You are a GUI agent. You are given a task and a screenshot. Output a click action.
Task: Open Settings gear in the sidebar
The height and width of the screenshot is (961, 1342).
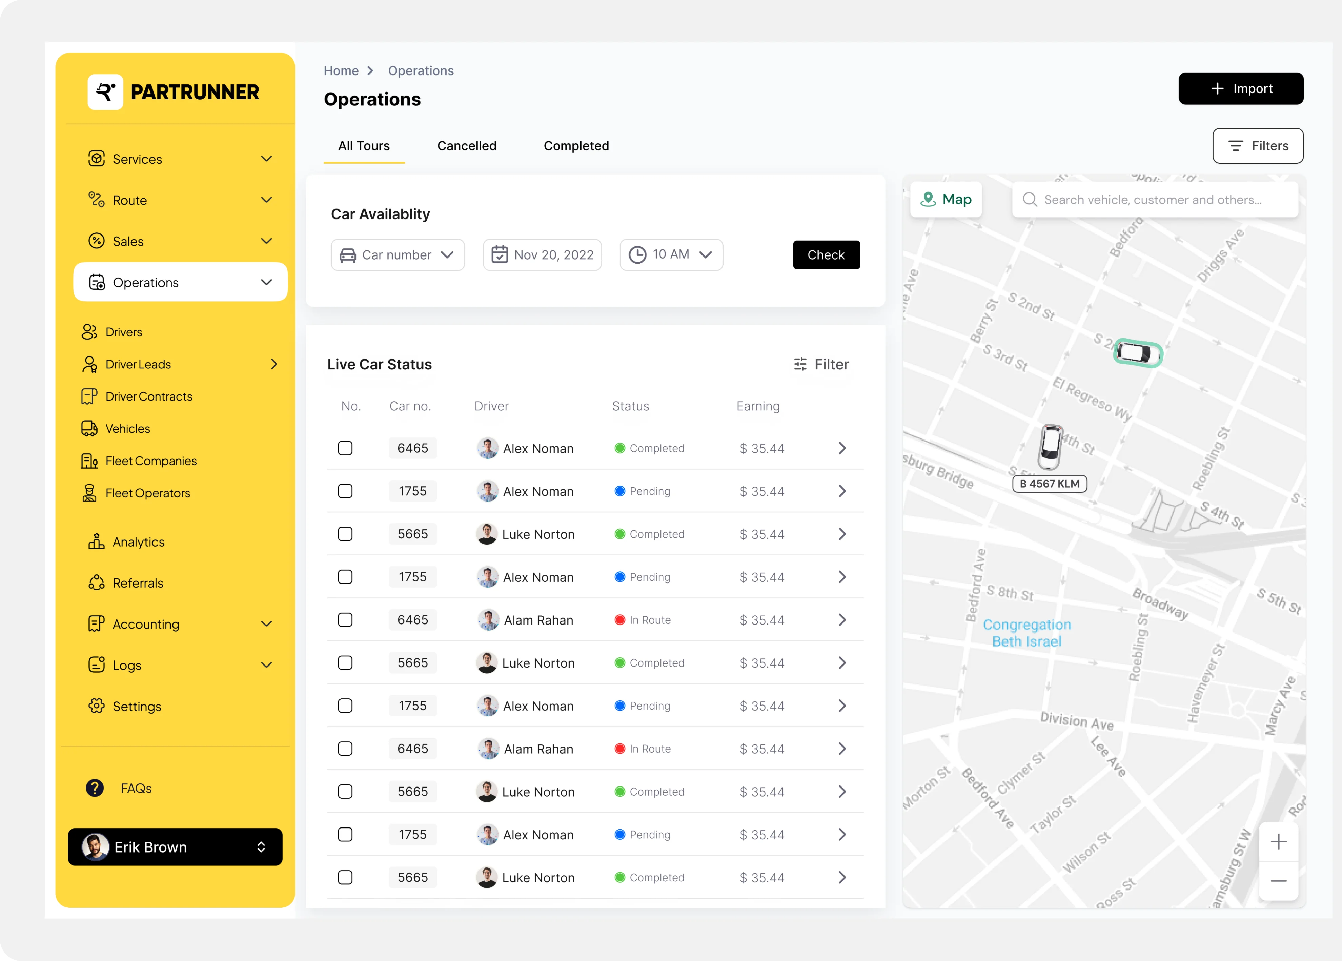96,706
